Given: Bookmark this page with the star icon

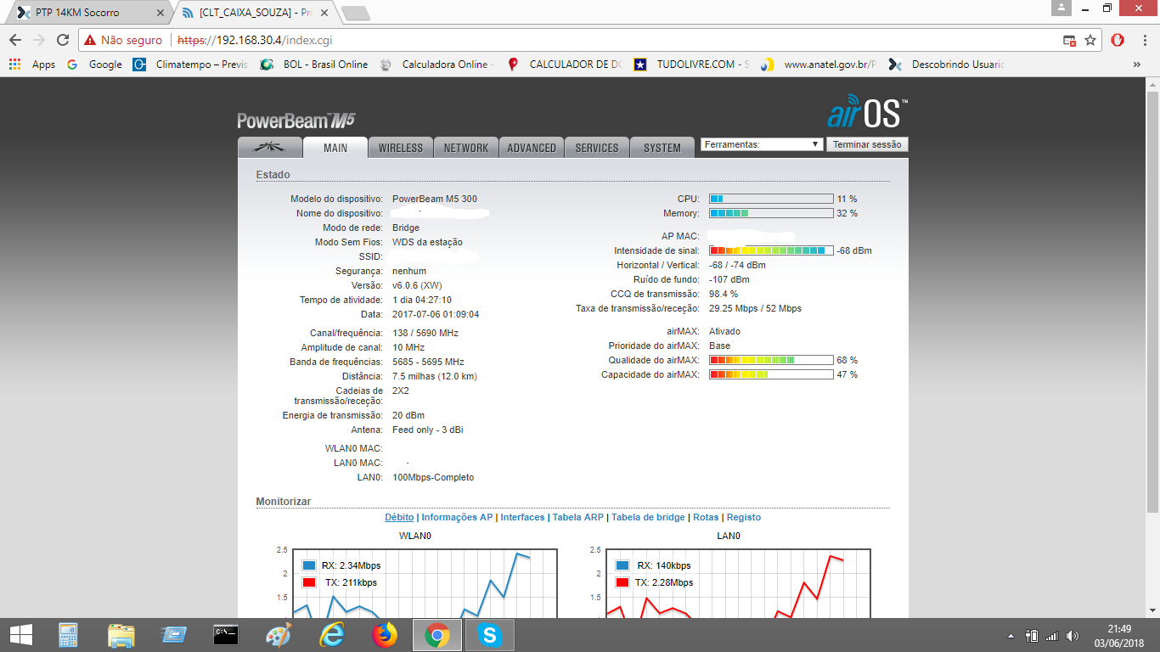Looking at the screenshot, I should point(1091,40).
